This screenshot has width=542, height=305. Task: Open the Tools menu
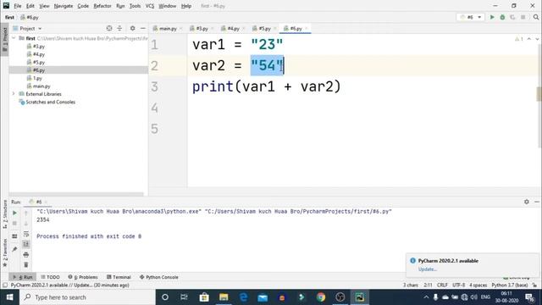pos(135,6)
